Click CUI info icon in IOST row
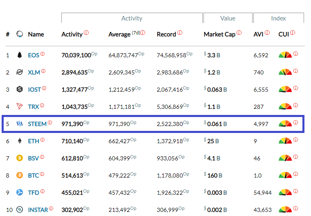Viewport: 311px width, 216px height. (x=295, y=88)
